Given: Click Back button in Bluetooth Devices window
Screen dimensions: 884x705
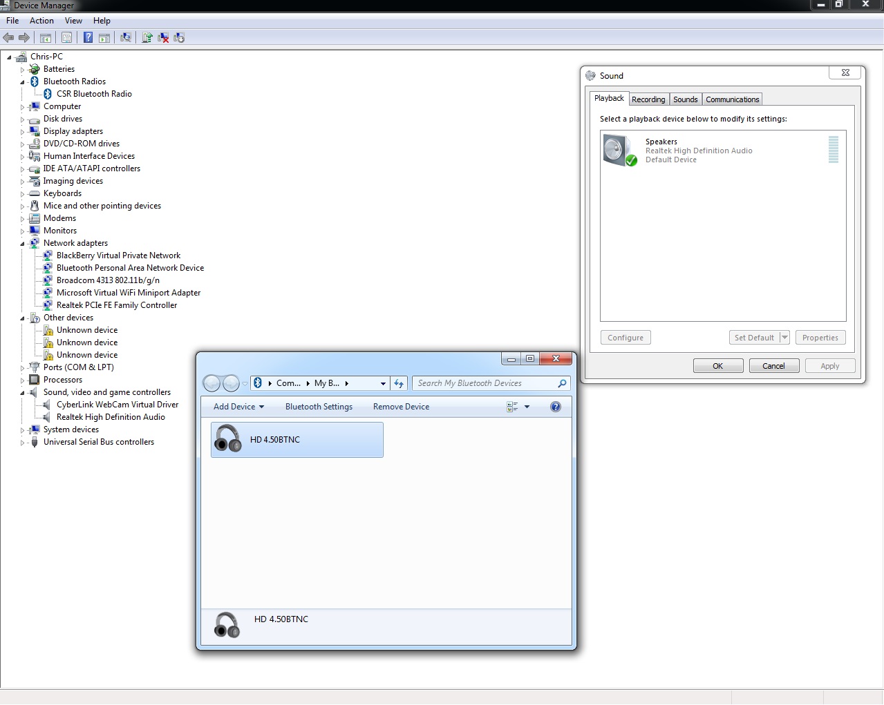Looking at the screenshot, I should (211, 383).
